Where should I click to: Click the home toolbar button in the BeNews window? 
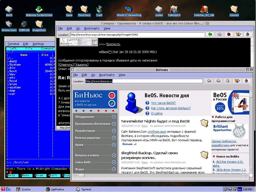pos(246,81)
